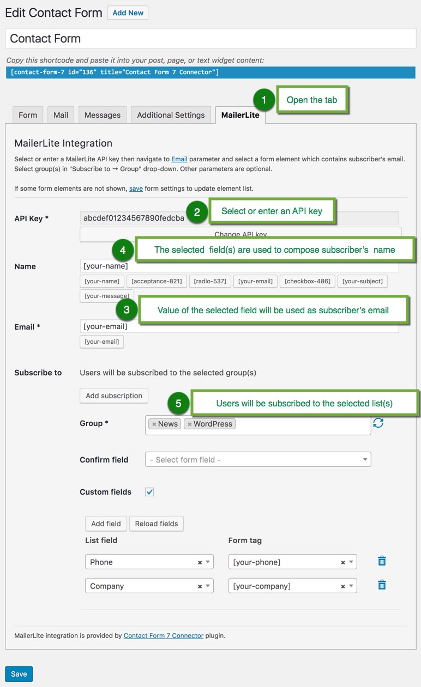Switch to the Mail tab
The image size is (421, 687).
61,115
